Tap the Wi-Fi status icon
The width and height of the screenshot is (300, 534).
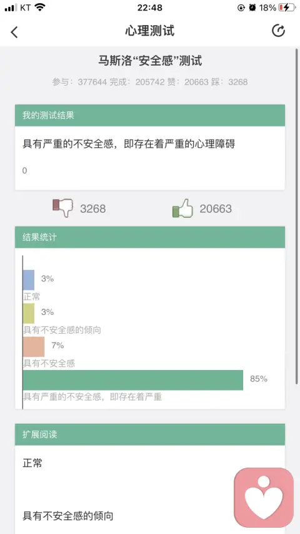click(x=40, y=7)
